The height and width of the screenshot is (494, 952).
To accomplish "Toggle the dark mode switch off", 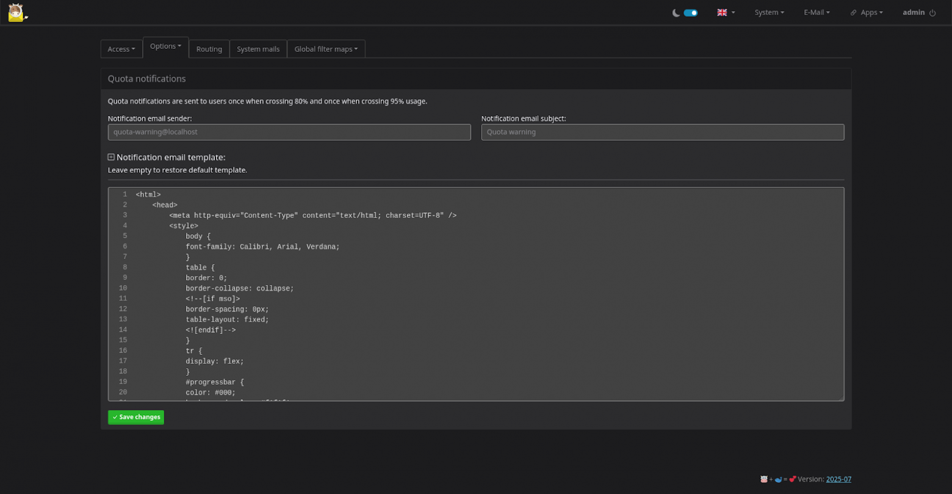I will click(690, 12).
